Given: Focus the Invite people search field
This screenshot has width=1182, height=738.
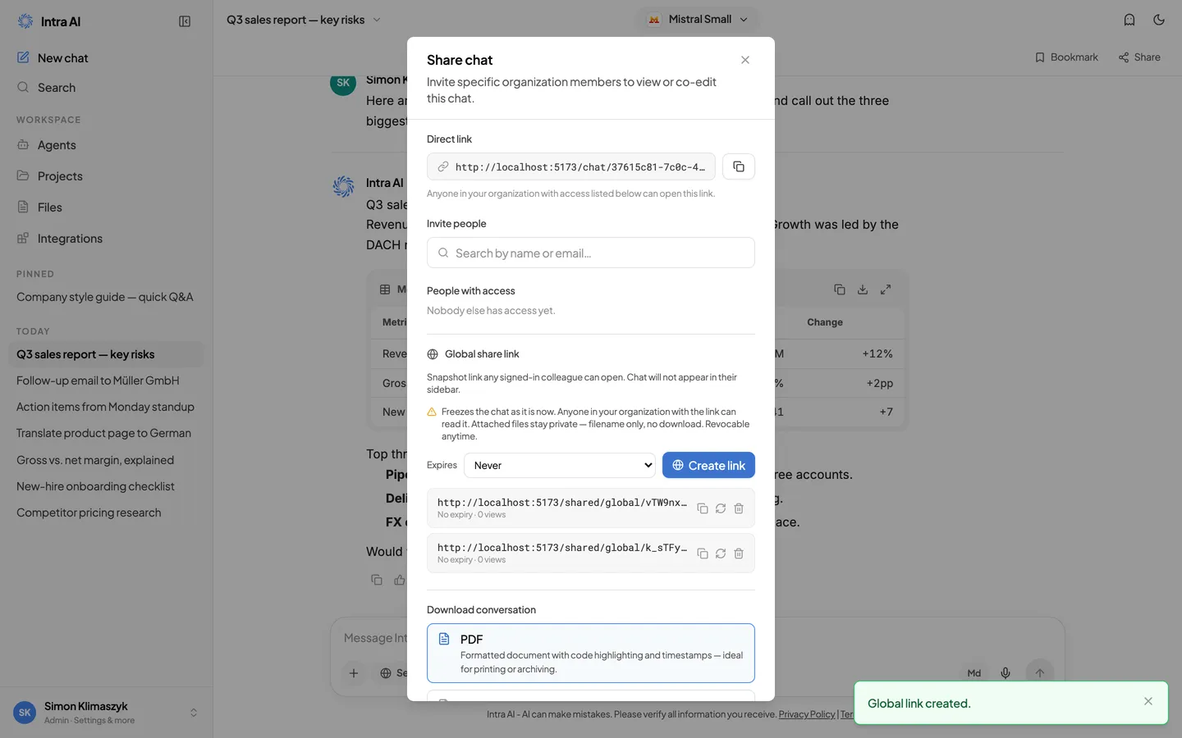Looking at the screenshot, I should [591, 253].
